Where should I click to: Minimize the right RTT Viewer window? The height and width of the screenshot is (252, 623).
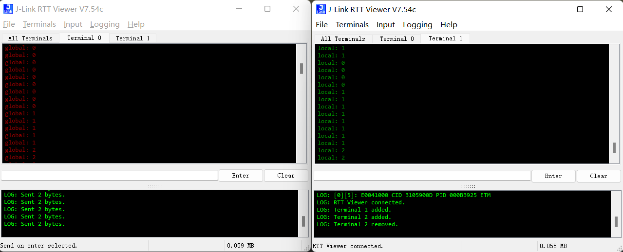pyautogui.click(x=551, y=9)
